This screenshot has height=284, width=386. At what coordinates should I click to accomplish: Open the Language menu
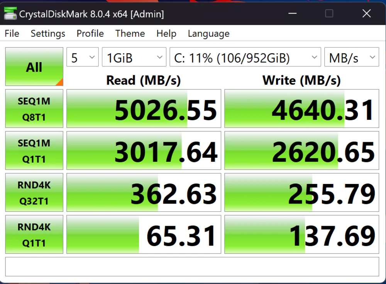208,34
